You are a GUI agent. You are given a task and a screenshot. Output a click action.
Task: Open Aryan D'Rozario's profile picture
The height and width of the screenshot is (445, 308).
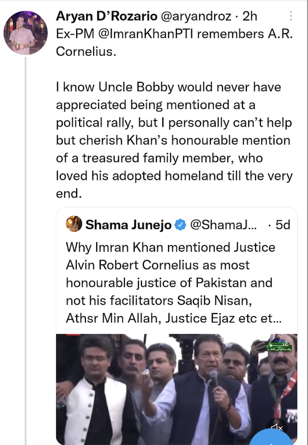26,33
